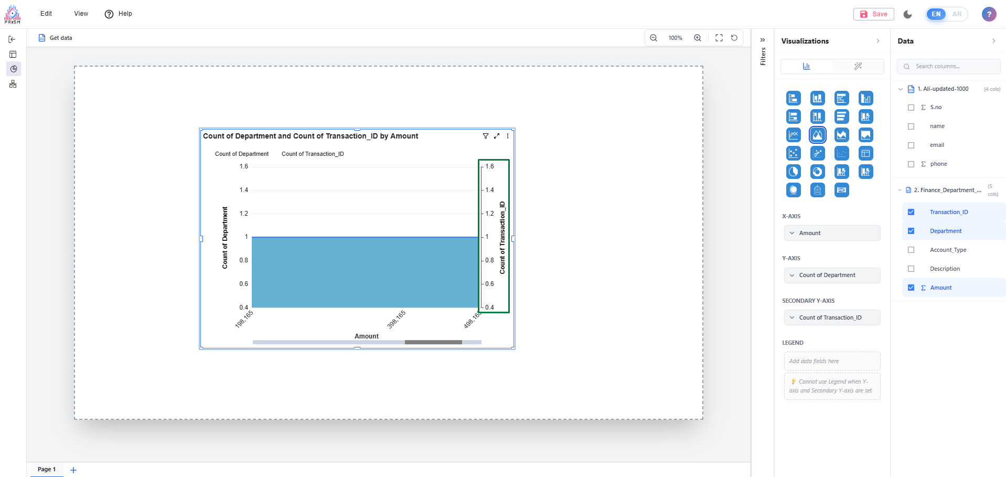Select the table visualization icon
The image size is (1006, 477).
(x=865, y=153)
